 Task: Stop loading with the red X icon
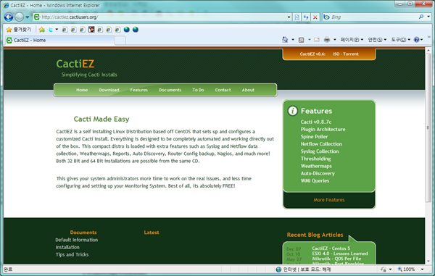click(x=315, y=17)
